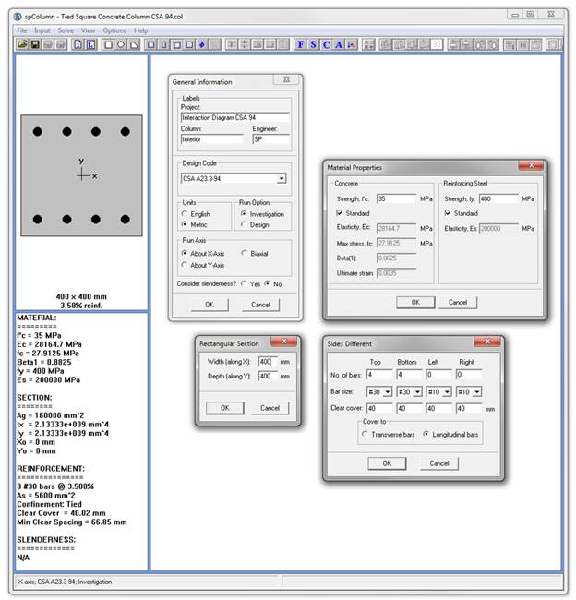576x600 pixels.
Task: Open the Input menu
Action: [x=42, y=30]
